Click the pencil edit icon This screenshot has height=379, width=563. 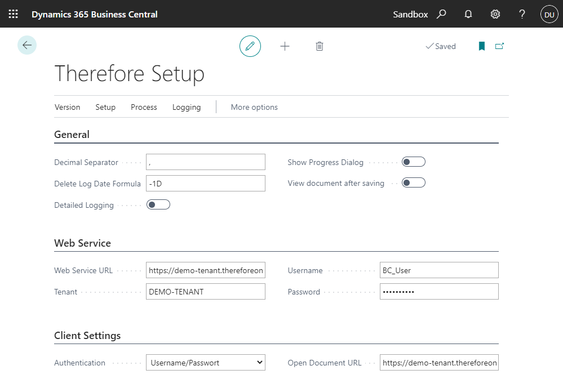[x=250, y=46]
